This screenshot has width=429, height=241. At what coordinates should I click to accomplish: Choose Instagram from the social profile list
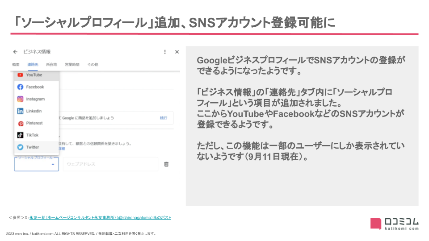click(36, 99)
